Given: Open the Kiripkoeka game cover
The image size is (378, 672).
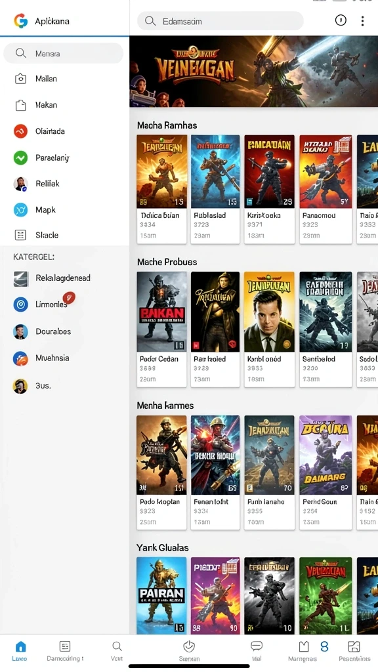Looking at the screenshot, I should click(x=269, y=171).
